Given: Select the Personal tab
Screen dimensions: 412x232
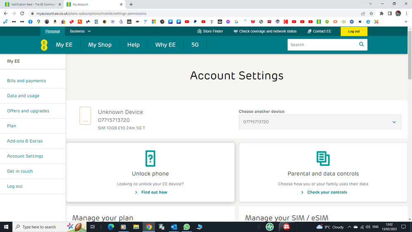Looking at the screenshot, I should tap(52, 31).
